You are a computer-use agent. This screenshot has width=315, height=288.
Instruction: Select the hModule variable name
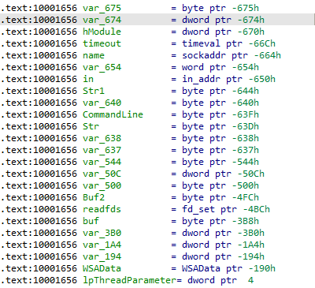102,32
